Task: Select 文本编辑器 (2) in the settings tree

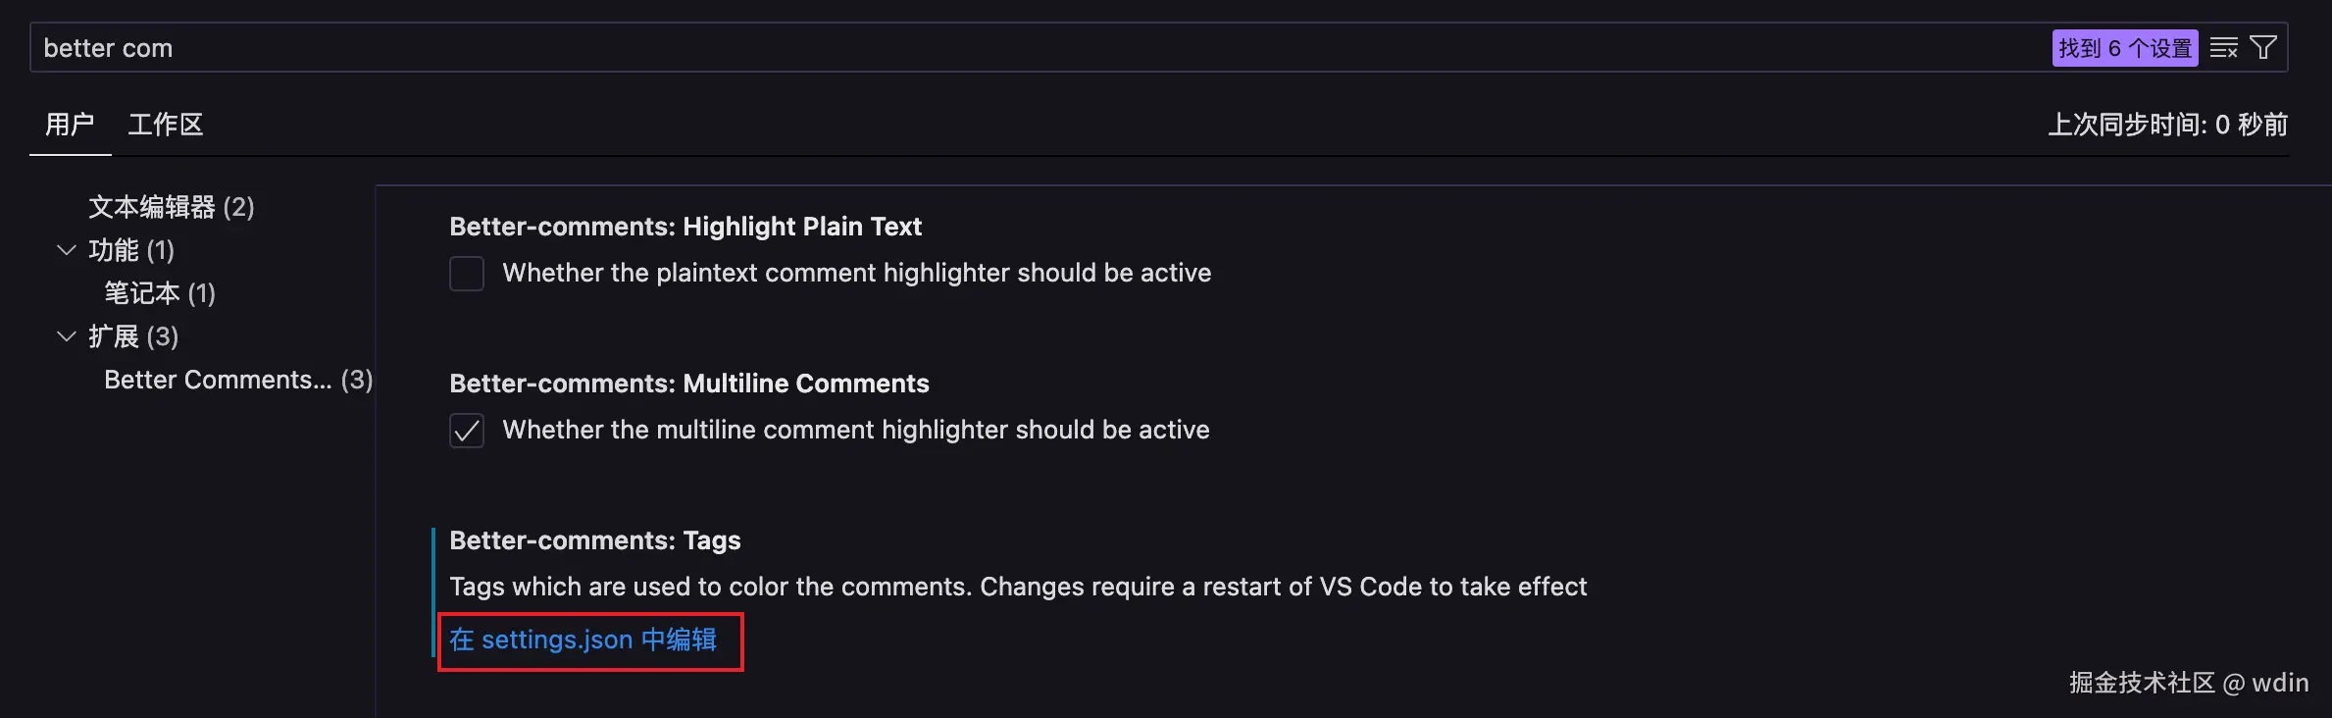Action: coord(172,207)
